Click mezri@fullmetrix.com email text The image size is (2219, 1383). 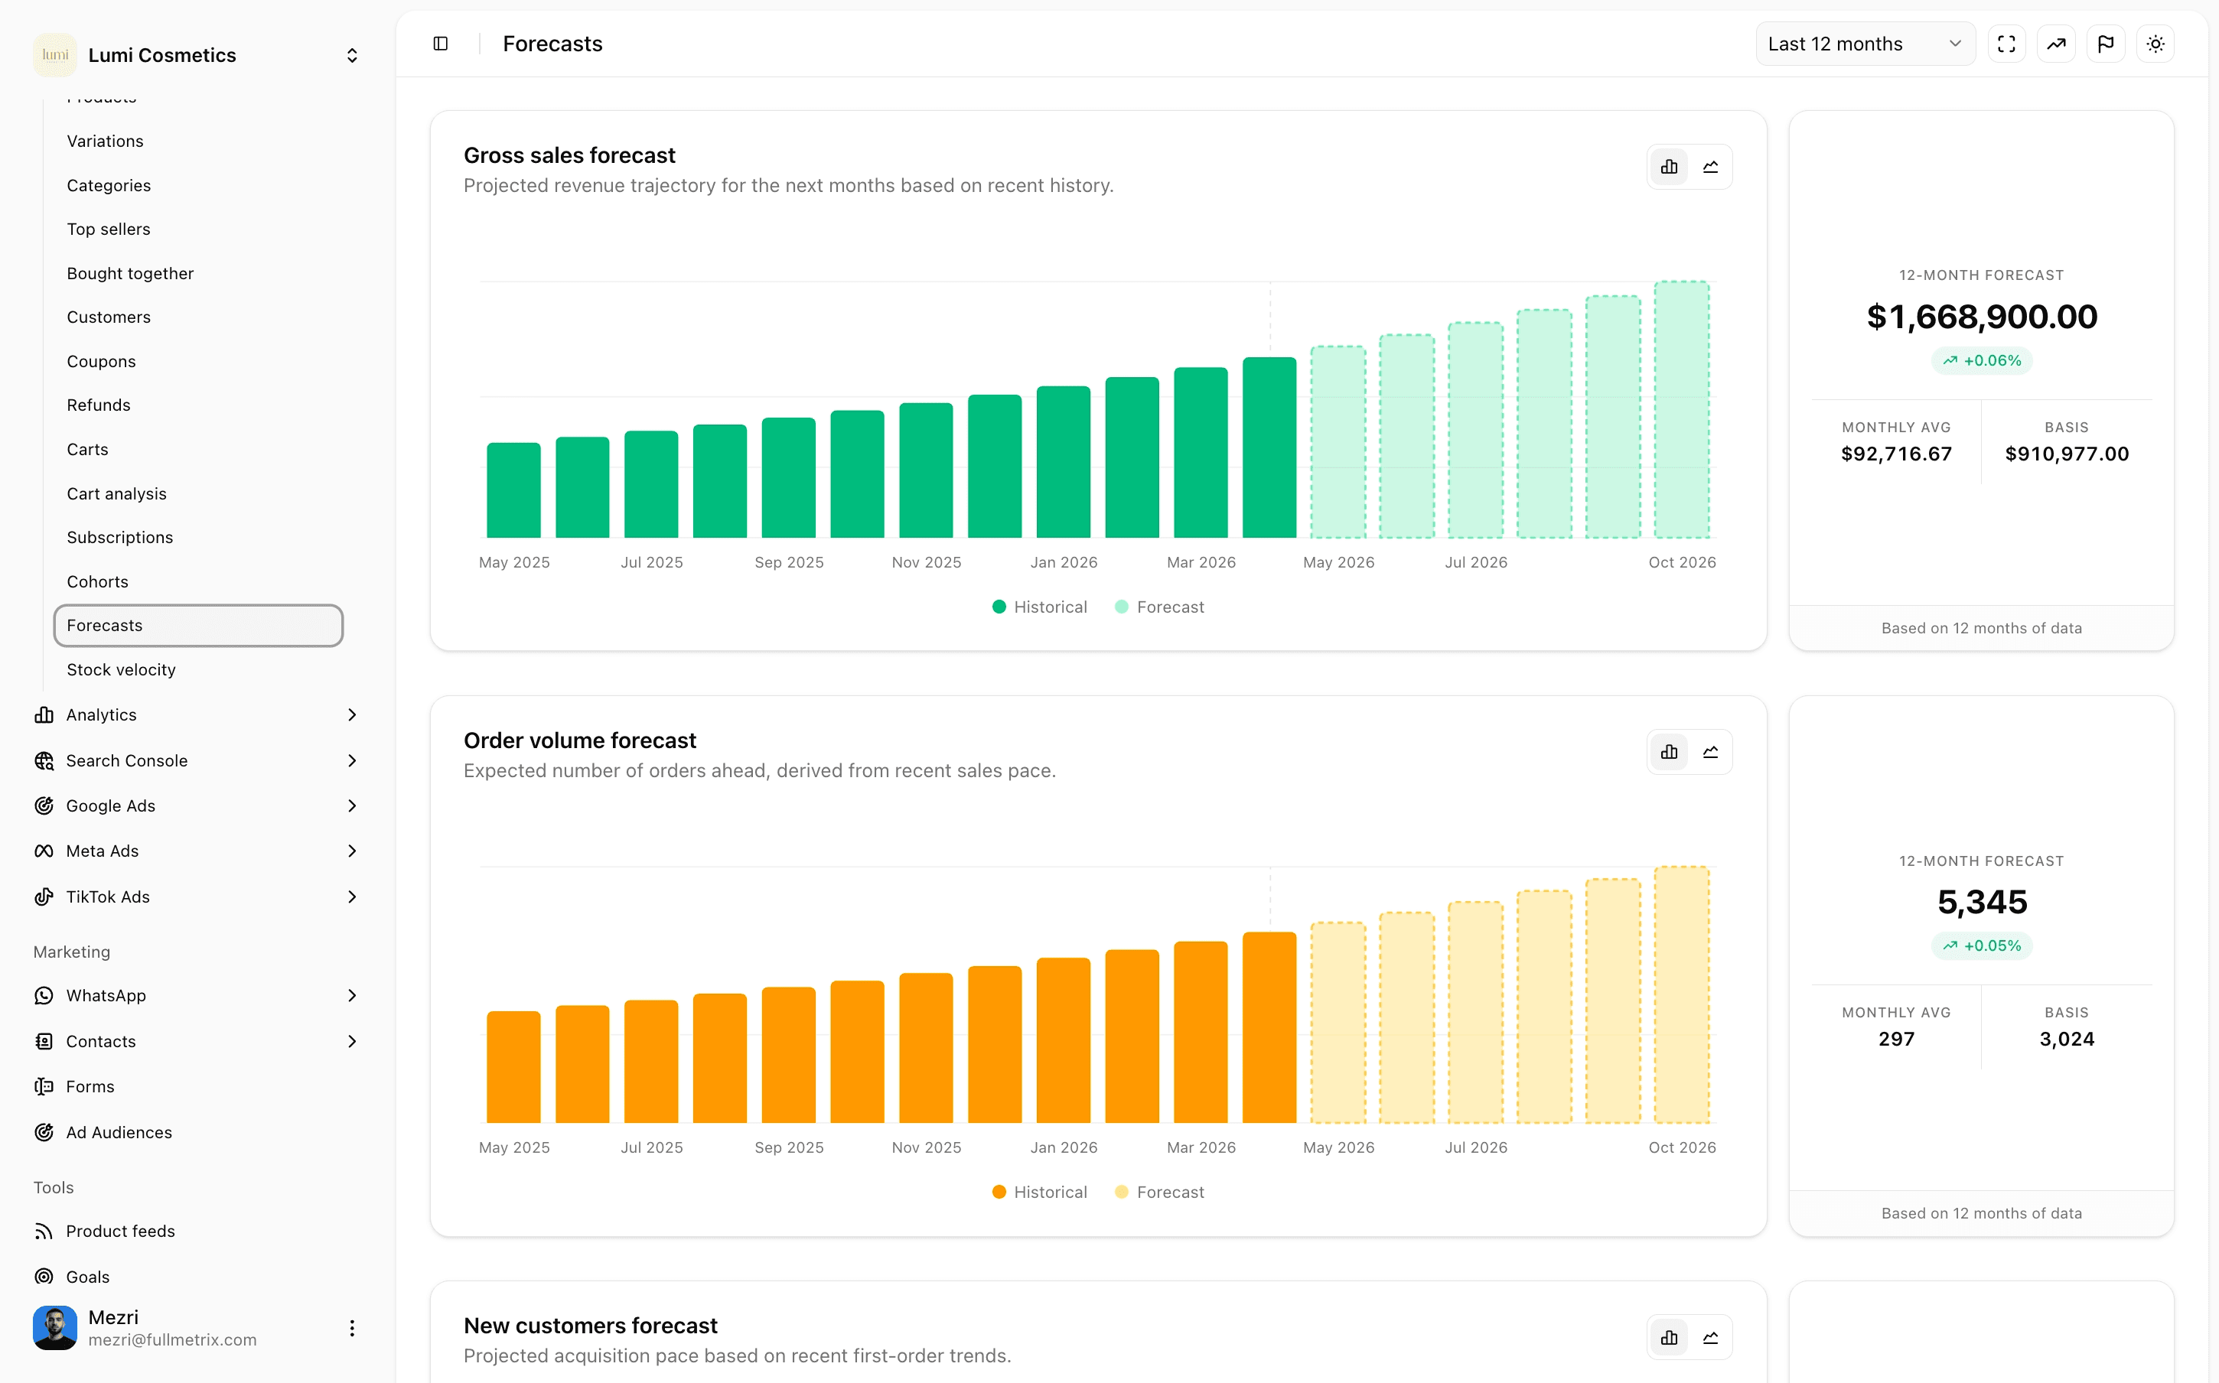tap(173, 1340)
